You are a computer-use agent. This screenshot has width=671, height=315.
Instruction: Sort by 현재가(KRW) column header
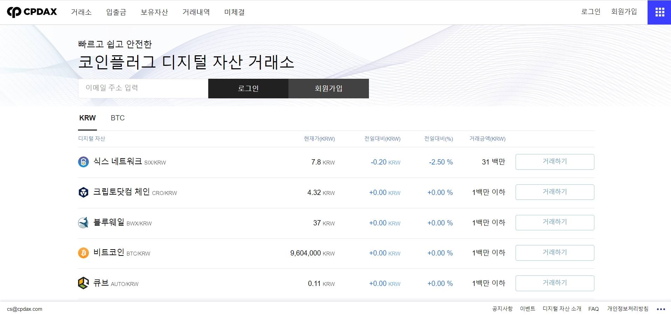coord(319,139)
